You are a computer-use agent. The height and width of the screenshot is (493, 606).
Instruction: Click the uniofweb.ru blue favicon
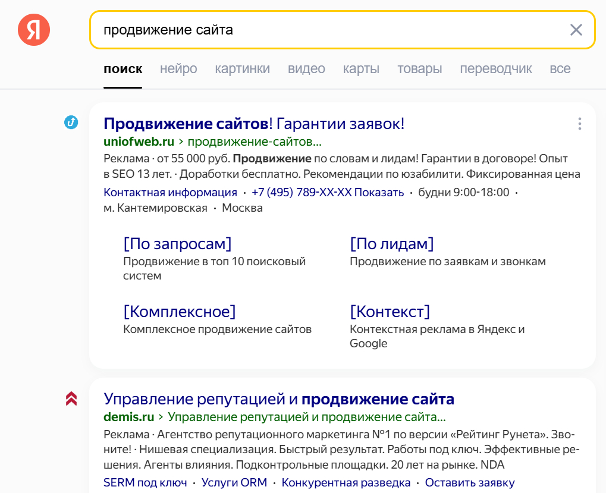pos(71,123)
